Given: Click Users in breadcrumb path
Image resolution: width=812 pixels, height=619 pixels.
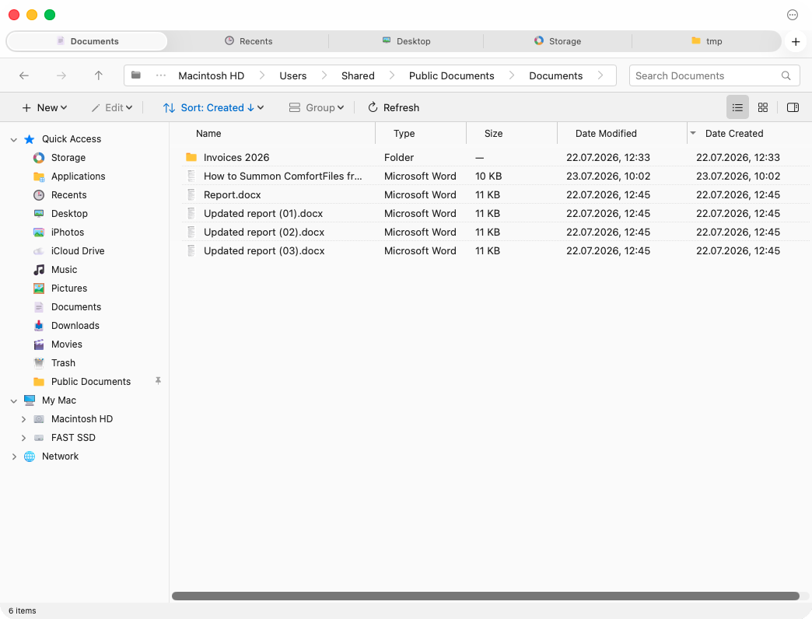Looking at the screenshot, I should pos(292,75).
